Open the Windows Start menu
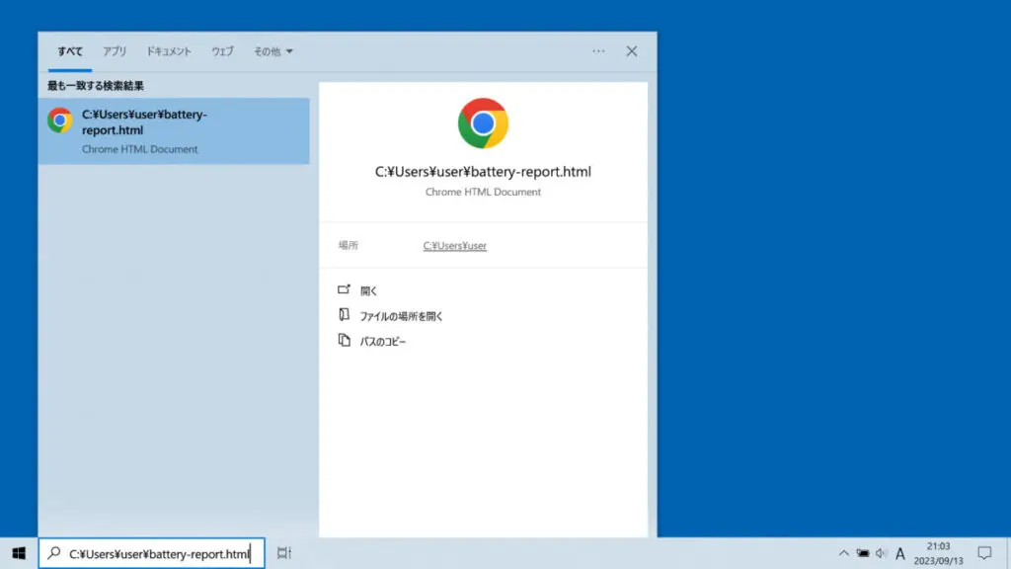This screenshot has width=1011, height=569. 19,553
